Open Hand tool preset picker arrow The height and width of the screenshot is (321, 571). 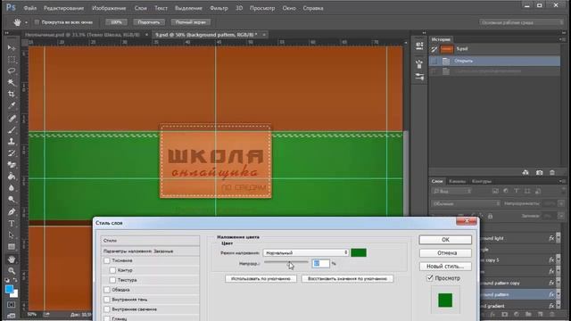click(26, 22)
